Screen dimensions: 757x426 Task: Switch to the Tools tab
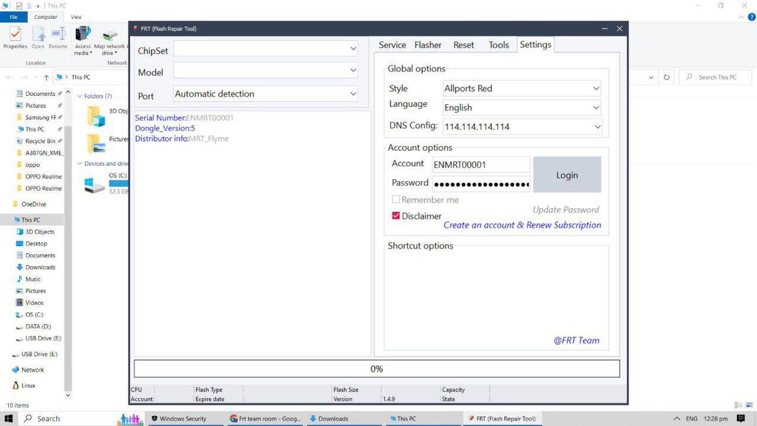498,45
